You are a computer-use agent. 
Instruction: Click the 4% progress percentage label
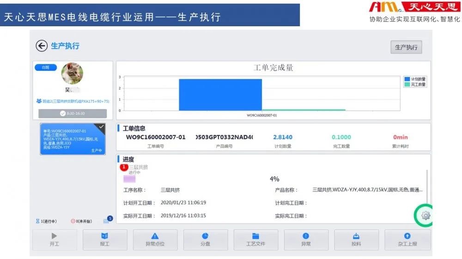(274, 179)
